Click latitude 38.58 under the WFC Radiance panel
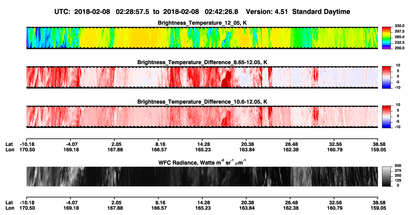 [378, 203]
